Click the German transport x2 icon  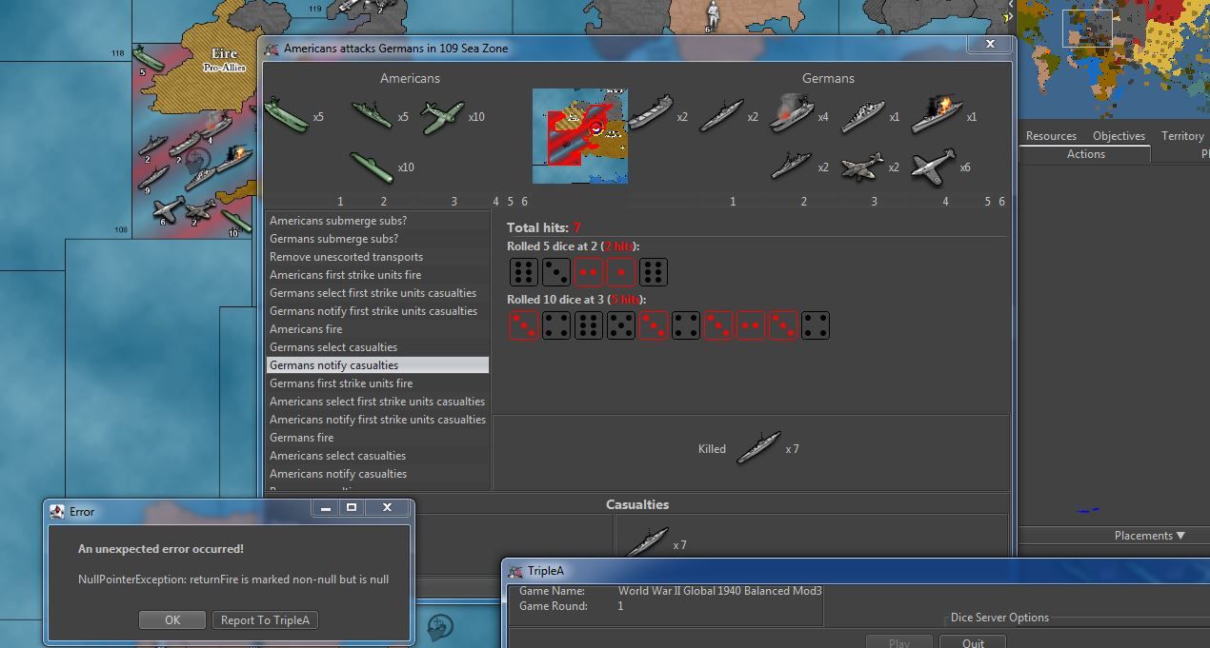(651, 115)
